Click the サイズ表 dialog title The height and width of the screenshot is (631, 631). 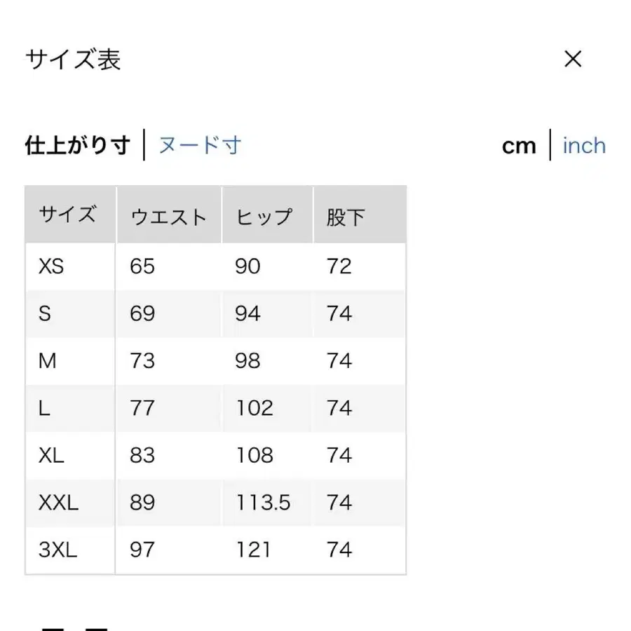(x=74, y=60)
